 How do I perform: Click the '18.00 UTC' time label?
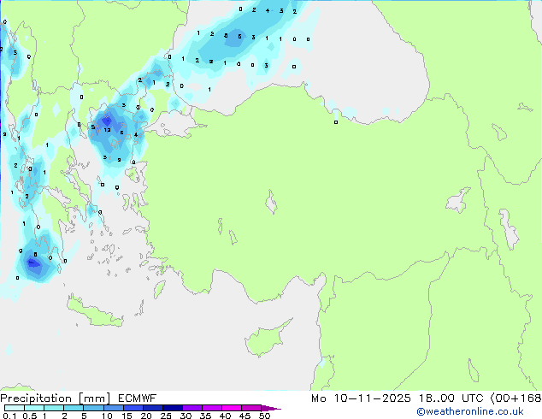tap(451, 398)
